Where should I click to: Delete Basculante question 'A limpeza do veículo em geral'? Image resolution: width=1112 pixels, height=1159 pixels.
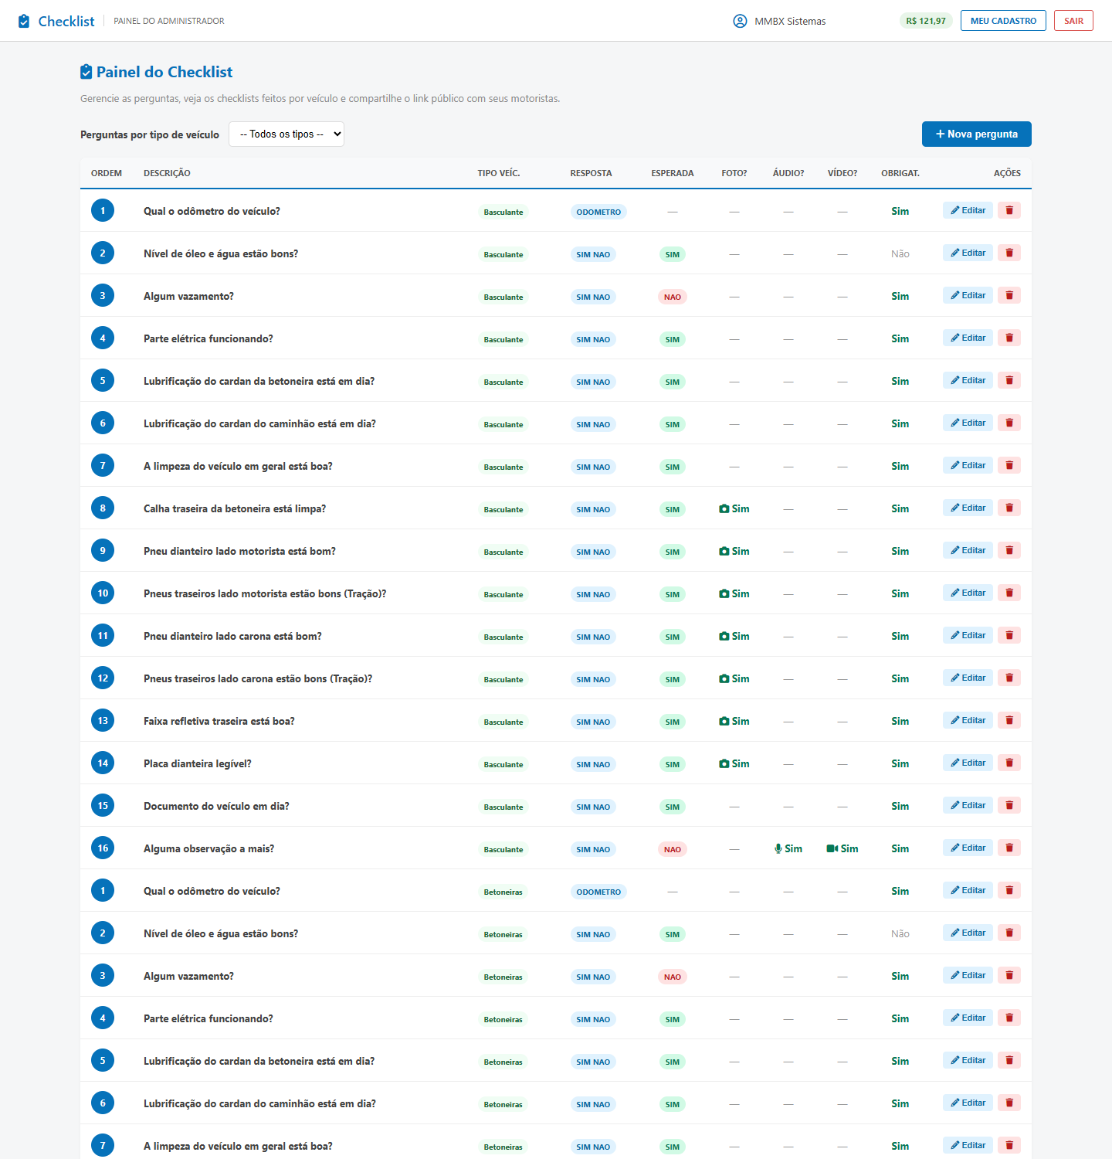click(x=1009, y=465)
